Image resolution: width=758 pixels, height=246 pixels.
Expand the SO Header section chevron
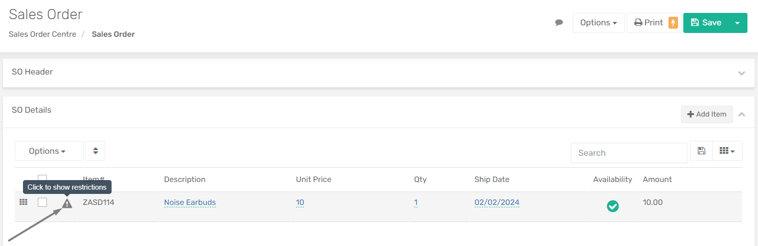tap(742, 73)
